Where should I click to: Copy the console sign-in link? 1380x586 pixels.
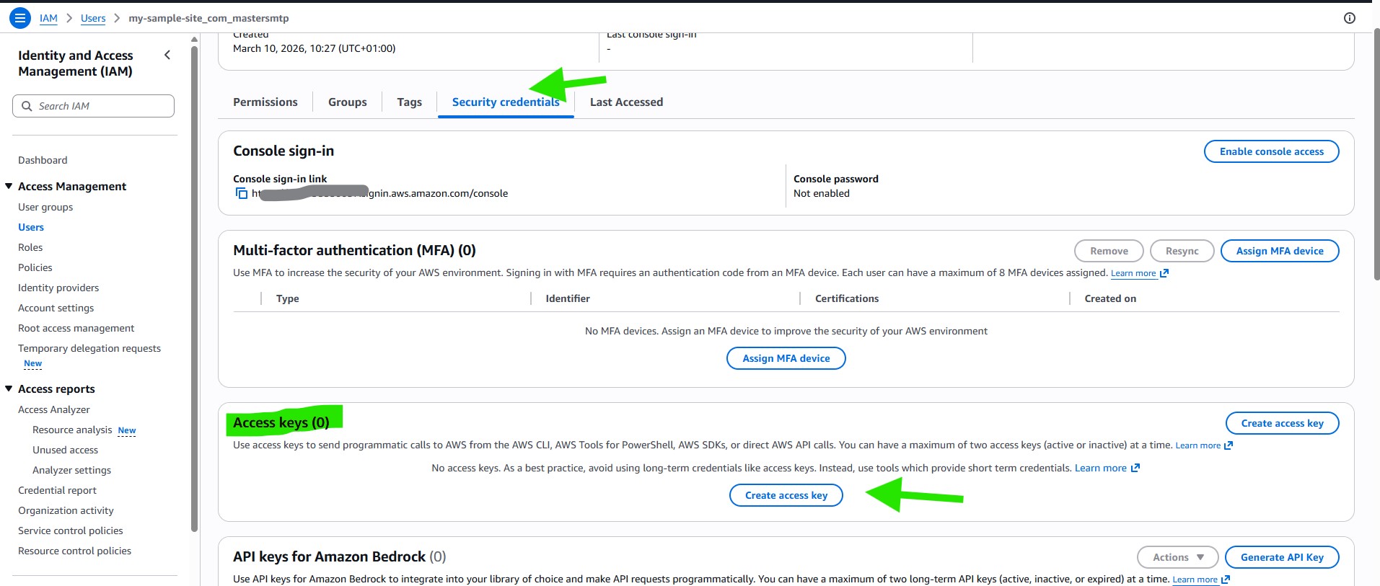242,193
